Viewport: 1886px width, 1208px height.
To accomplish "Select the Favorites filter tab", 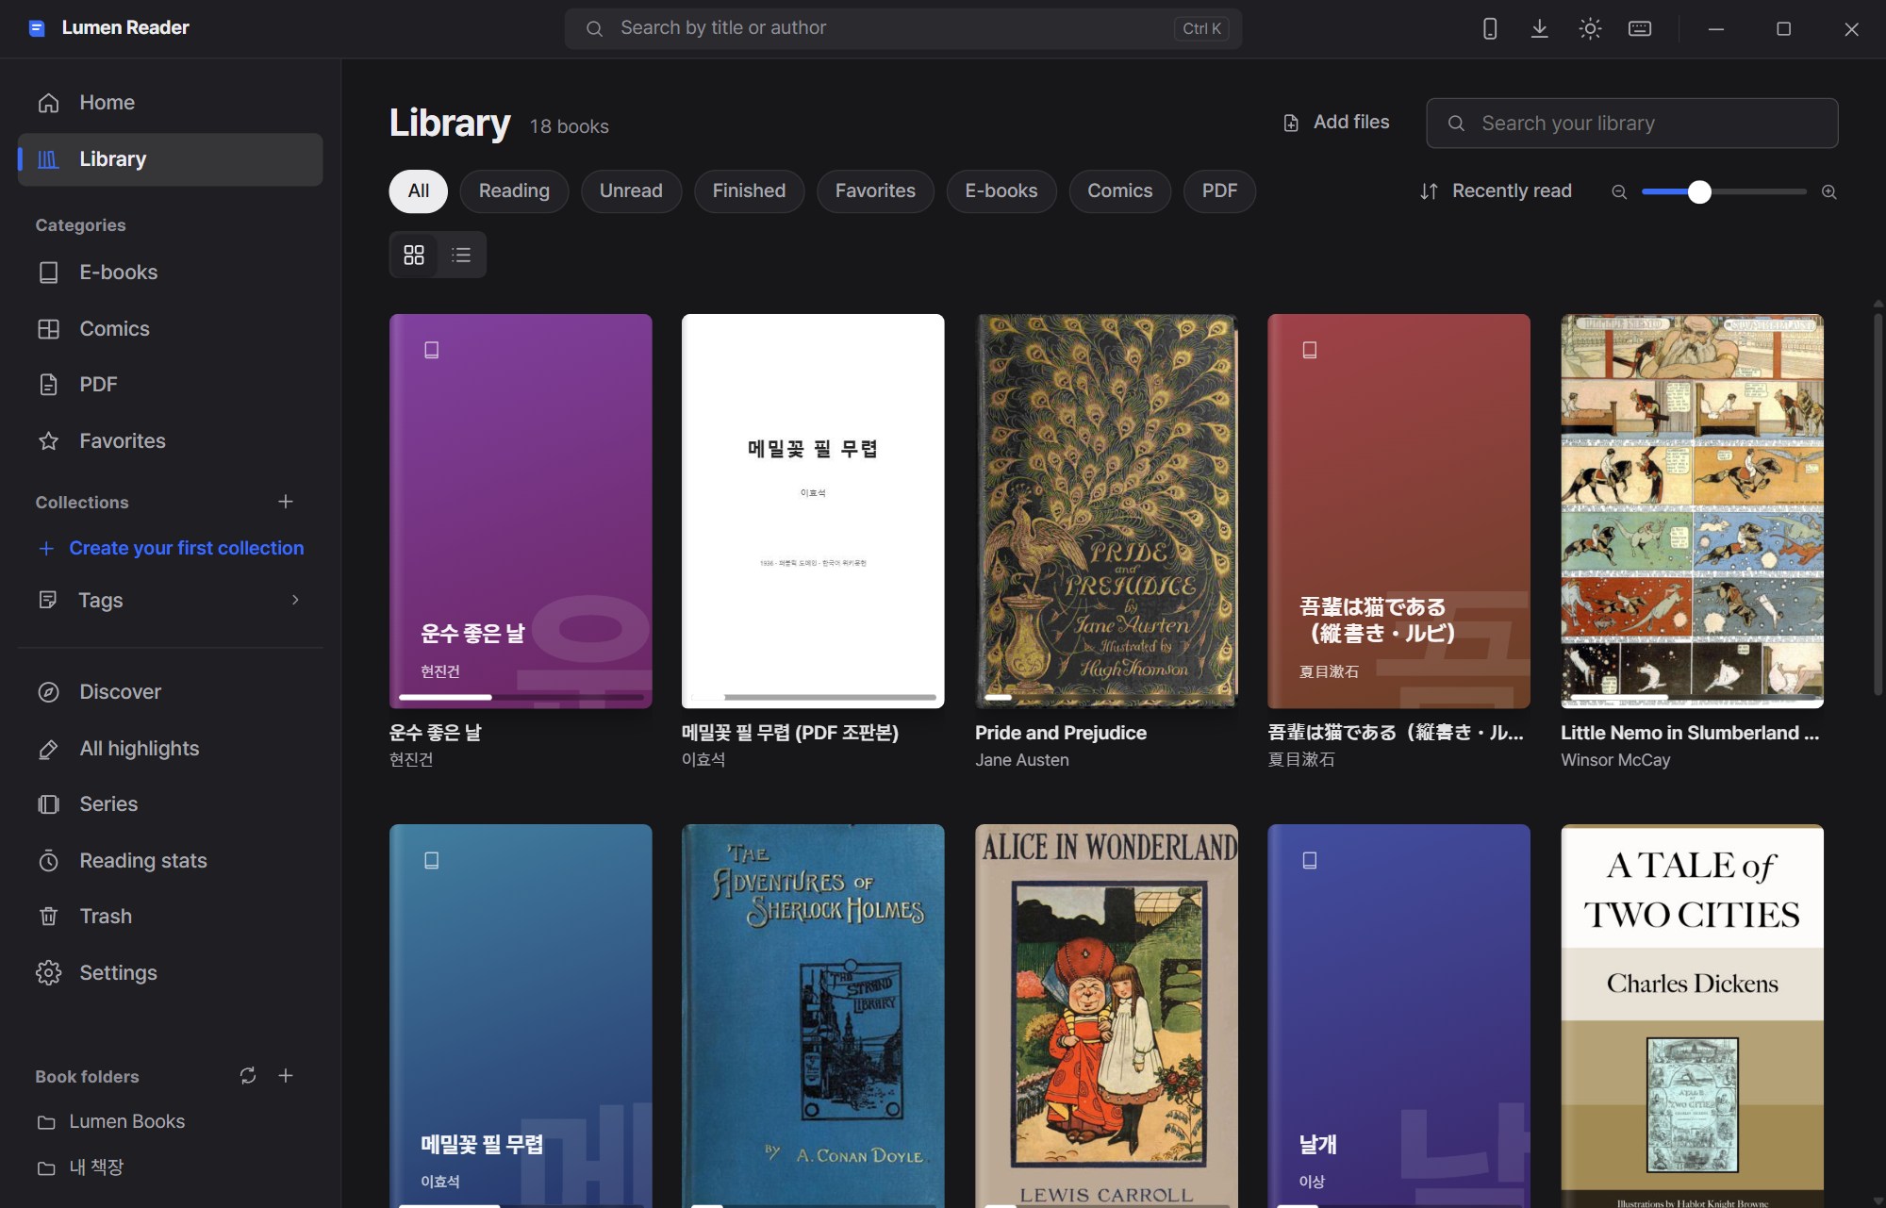I will 875,191.
